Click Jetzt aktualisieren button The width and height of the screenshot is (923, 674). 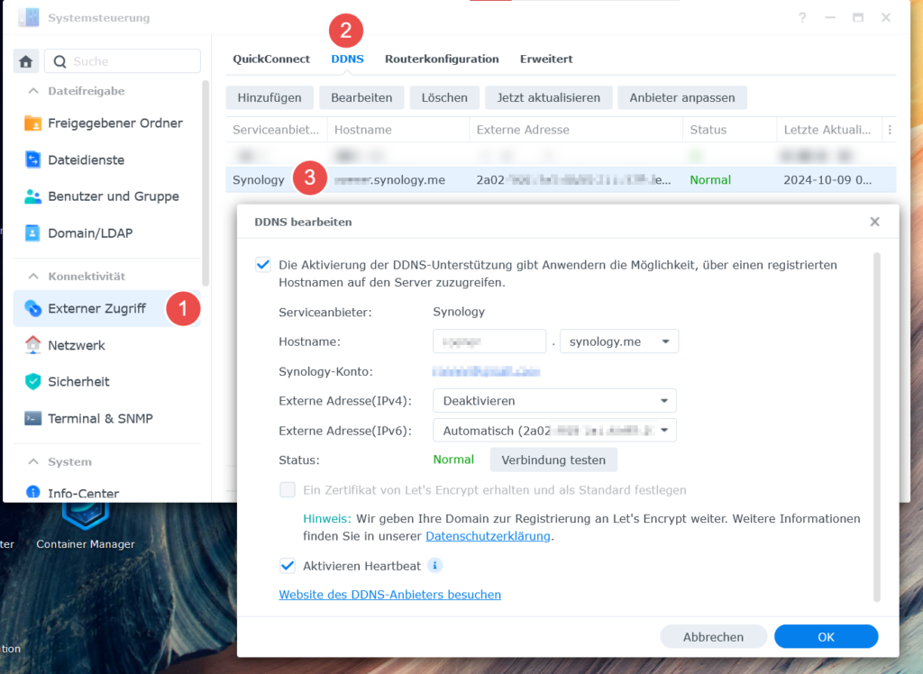549,97
